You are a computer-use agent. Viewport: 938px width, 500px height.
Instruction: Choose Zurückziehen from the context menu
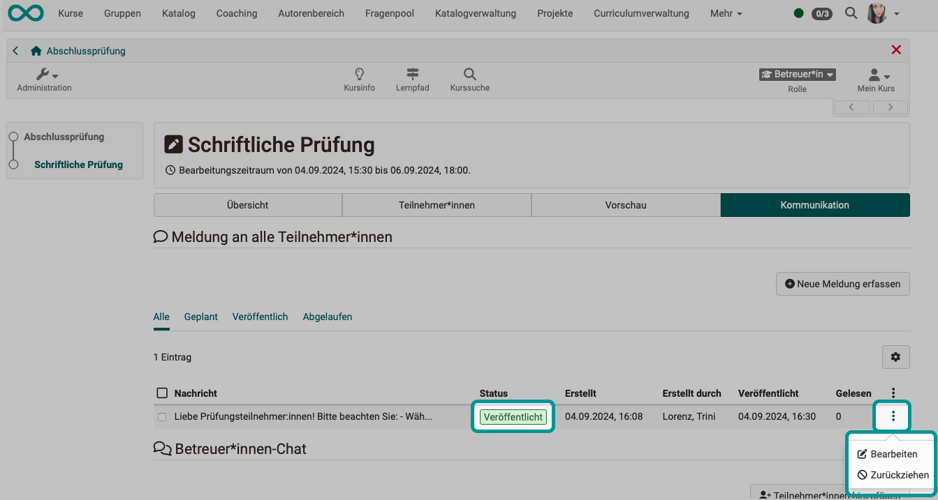pyautogui.click(x=893, y=475)
